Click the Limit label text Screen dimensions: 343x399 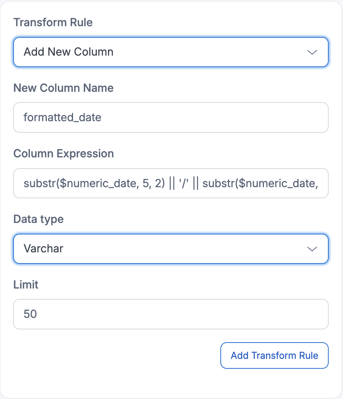(26, 285)
